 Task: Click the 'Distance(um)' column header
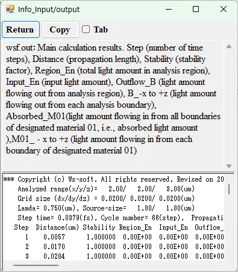57,227
